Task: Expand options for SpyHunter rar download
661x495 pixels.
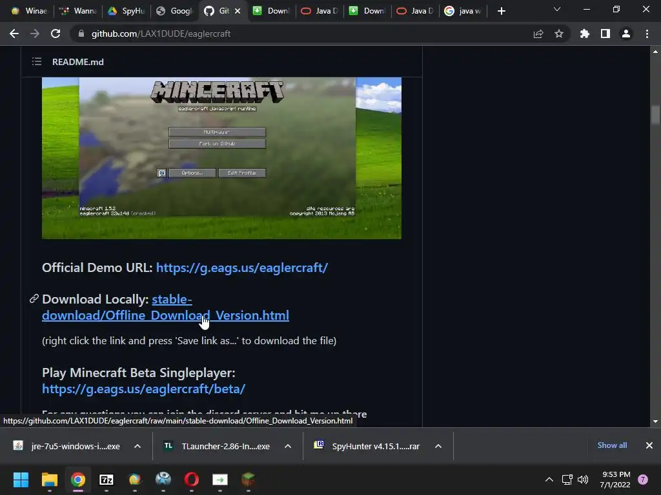Action: click(438, 446)
